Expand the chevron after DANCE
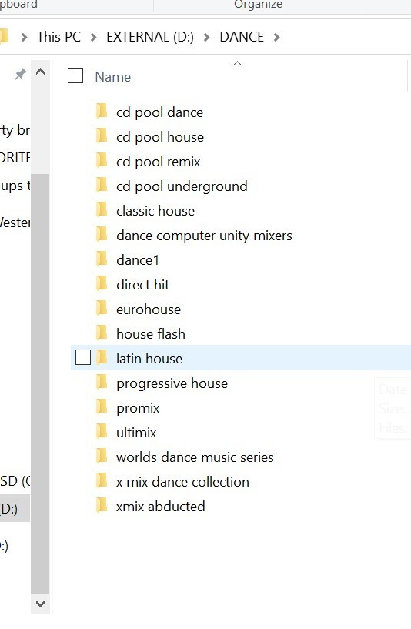 pyautogui.click(x=276, y=37)
